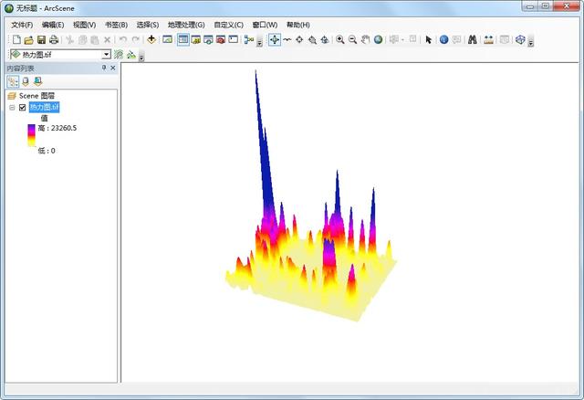Click the color ramp legend swatch
The width and height of the screenshot is (584, 400).
click(x=32, y=139)
